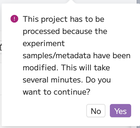Click the popover arrow pointer at top
The image size is (140, 128).
click(71, 2)
